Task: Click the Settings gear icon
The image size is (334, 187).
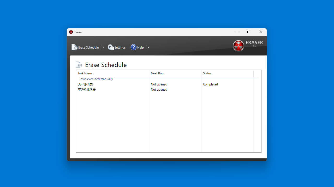Action: pos(111,47)
